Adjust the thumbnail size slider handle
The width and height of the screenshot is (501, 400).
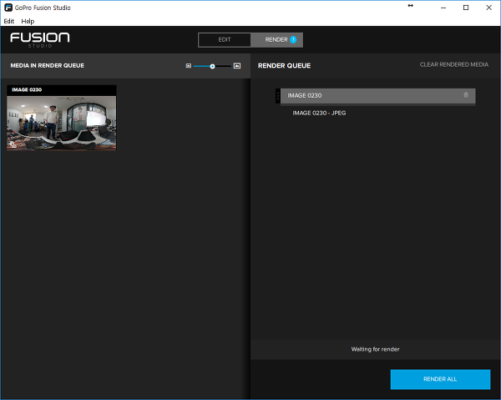click(x=212, y=66)
